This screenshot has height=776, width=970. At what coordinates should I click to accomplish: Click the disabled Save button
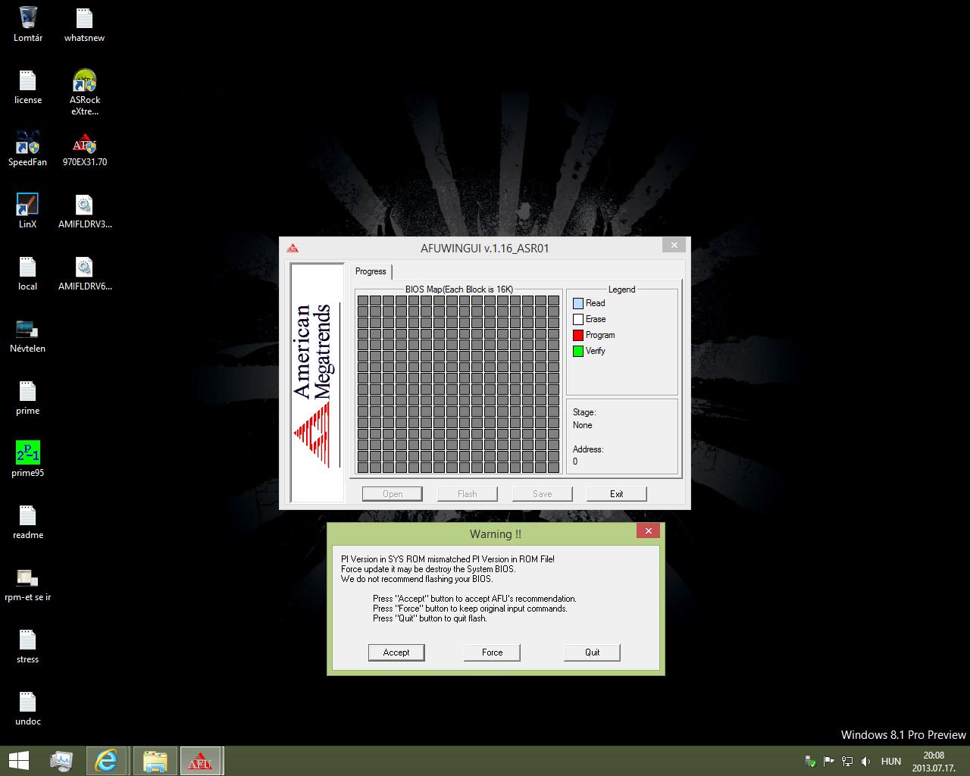(x=543, y=494)
